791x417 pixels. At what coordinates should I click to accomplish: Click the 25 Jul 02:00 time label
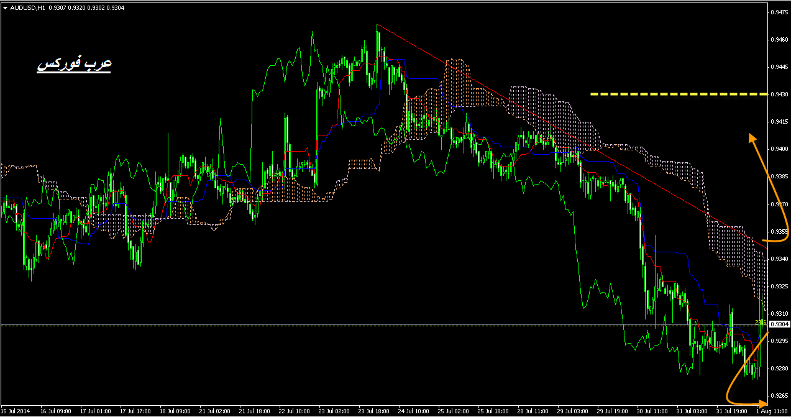(453, 411)
